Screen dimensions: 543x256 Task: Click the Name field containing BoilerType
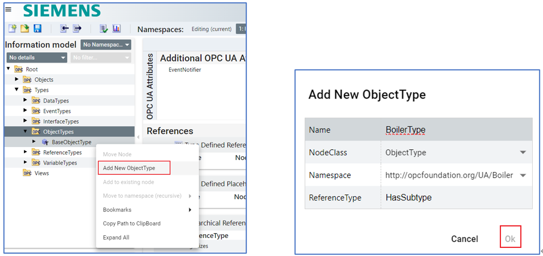[x=456, y=130]
